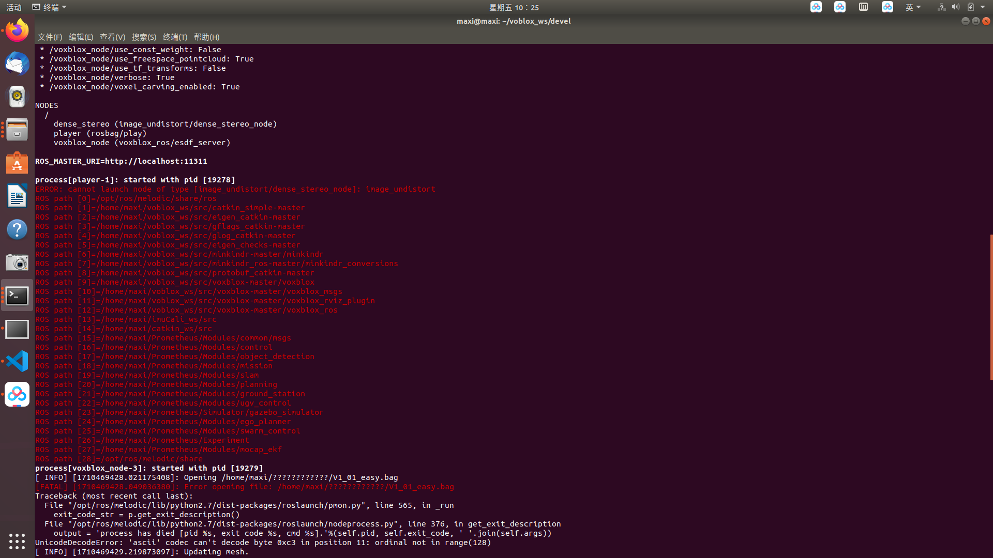Open the 搜索(S) menu

click(144, 37)
